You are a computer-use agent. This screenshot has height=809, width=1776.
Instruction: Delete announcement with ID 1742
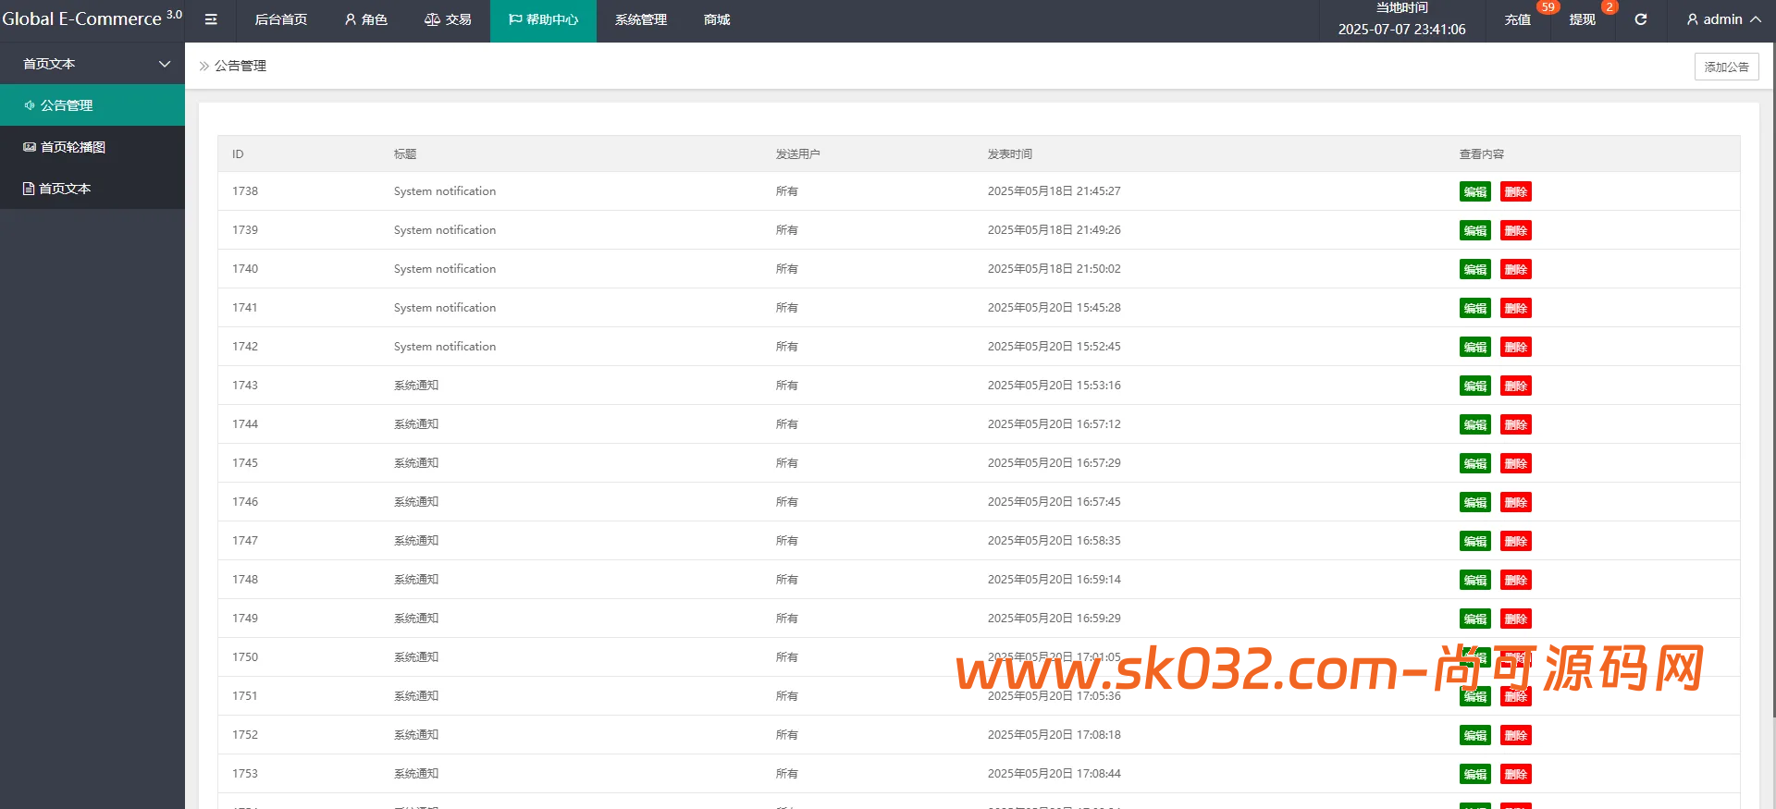[x=1515, y=347]
